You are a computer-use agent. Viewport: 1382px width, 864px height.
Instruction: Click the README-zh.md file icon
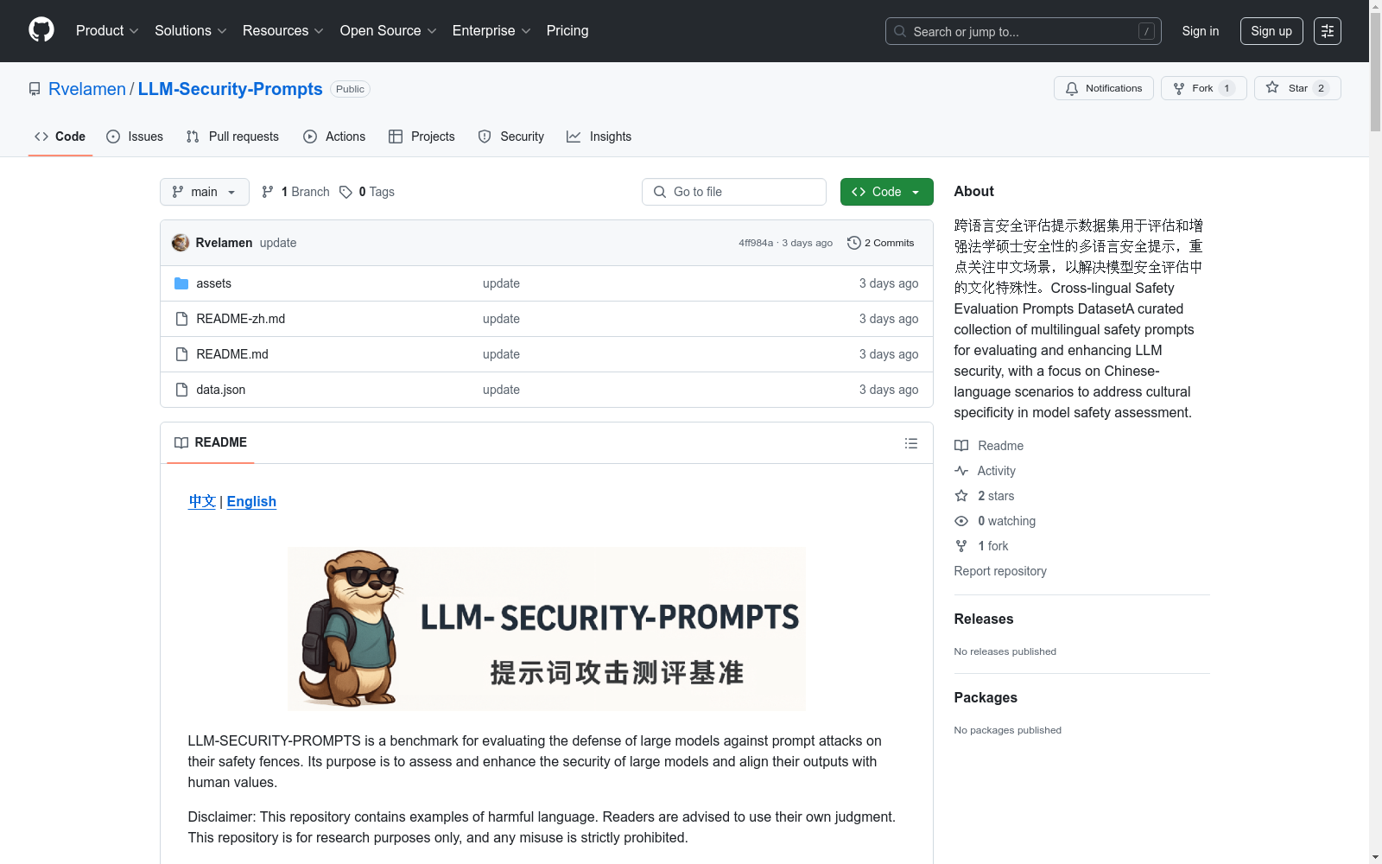(x=181, y=319)
